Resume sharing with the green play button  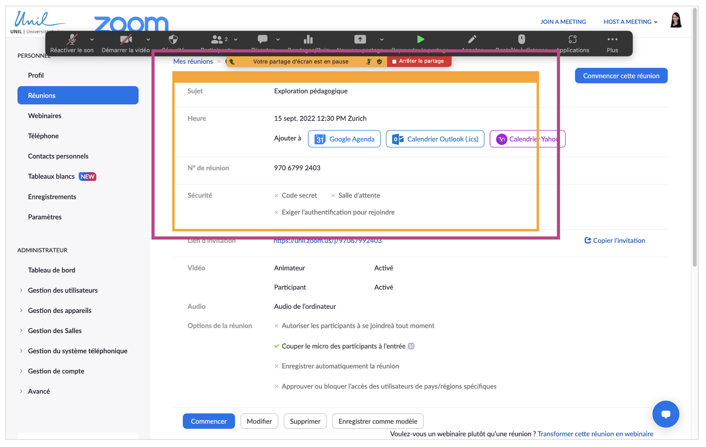point(420,39)
